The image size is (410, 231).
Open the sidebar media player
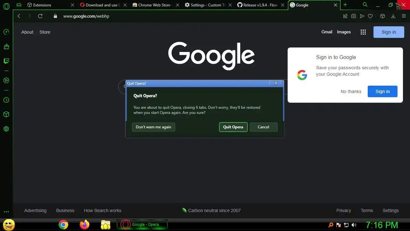coord(6,81)
